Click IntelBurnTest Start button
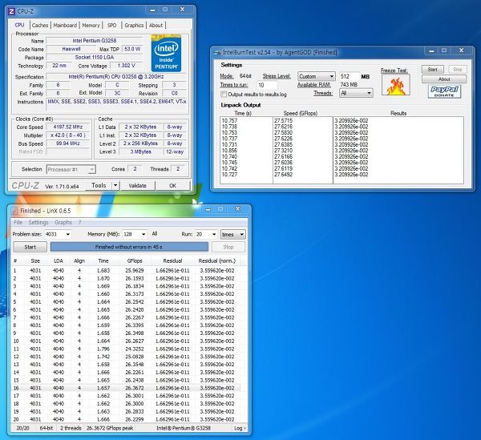Screen dimensions: 481x440 433,69
